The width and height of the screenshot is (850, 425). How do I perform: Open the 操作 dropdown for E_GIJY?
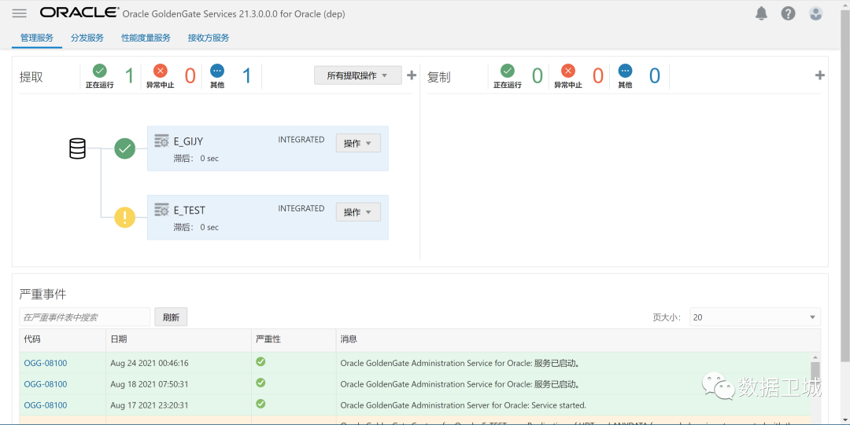[358, 144]
